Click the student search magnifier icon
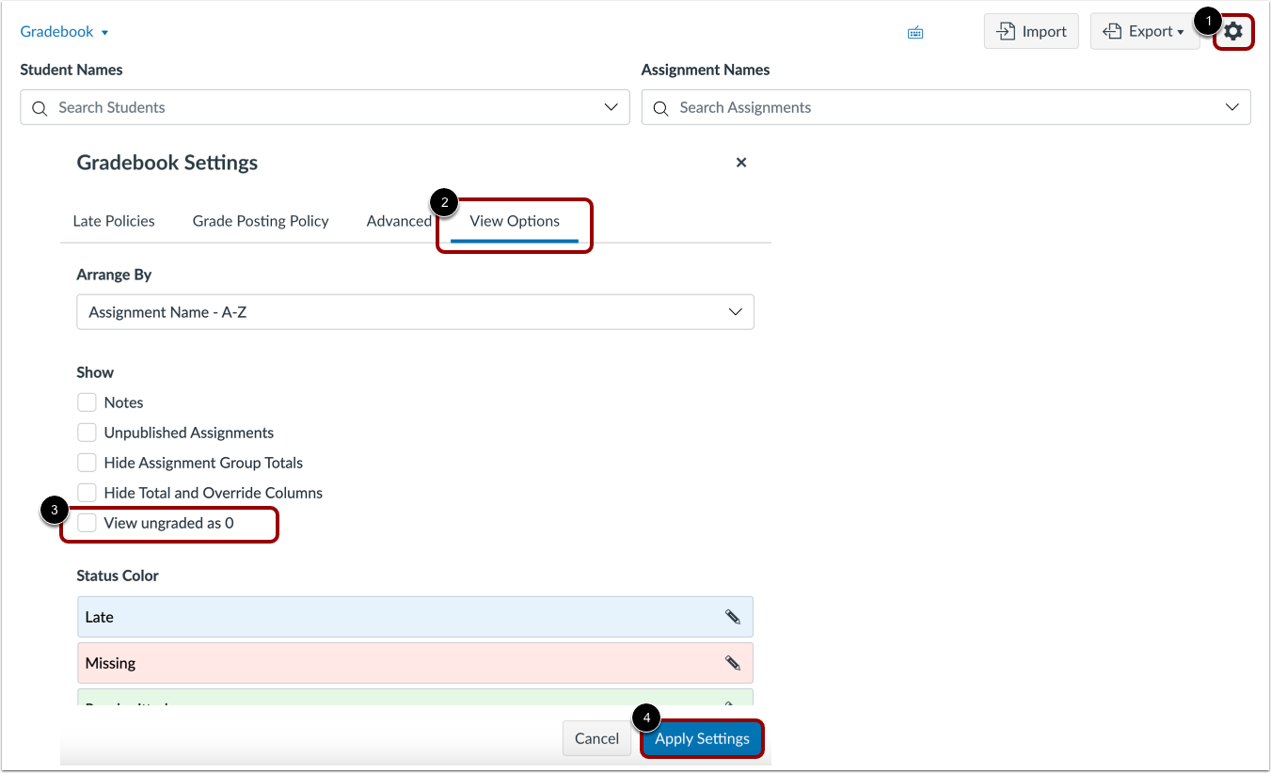Screen dimensions: 1271x773 [x=39, y=107]
